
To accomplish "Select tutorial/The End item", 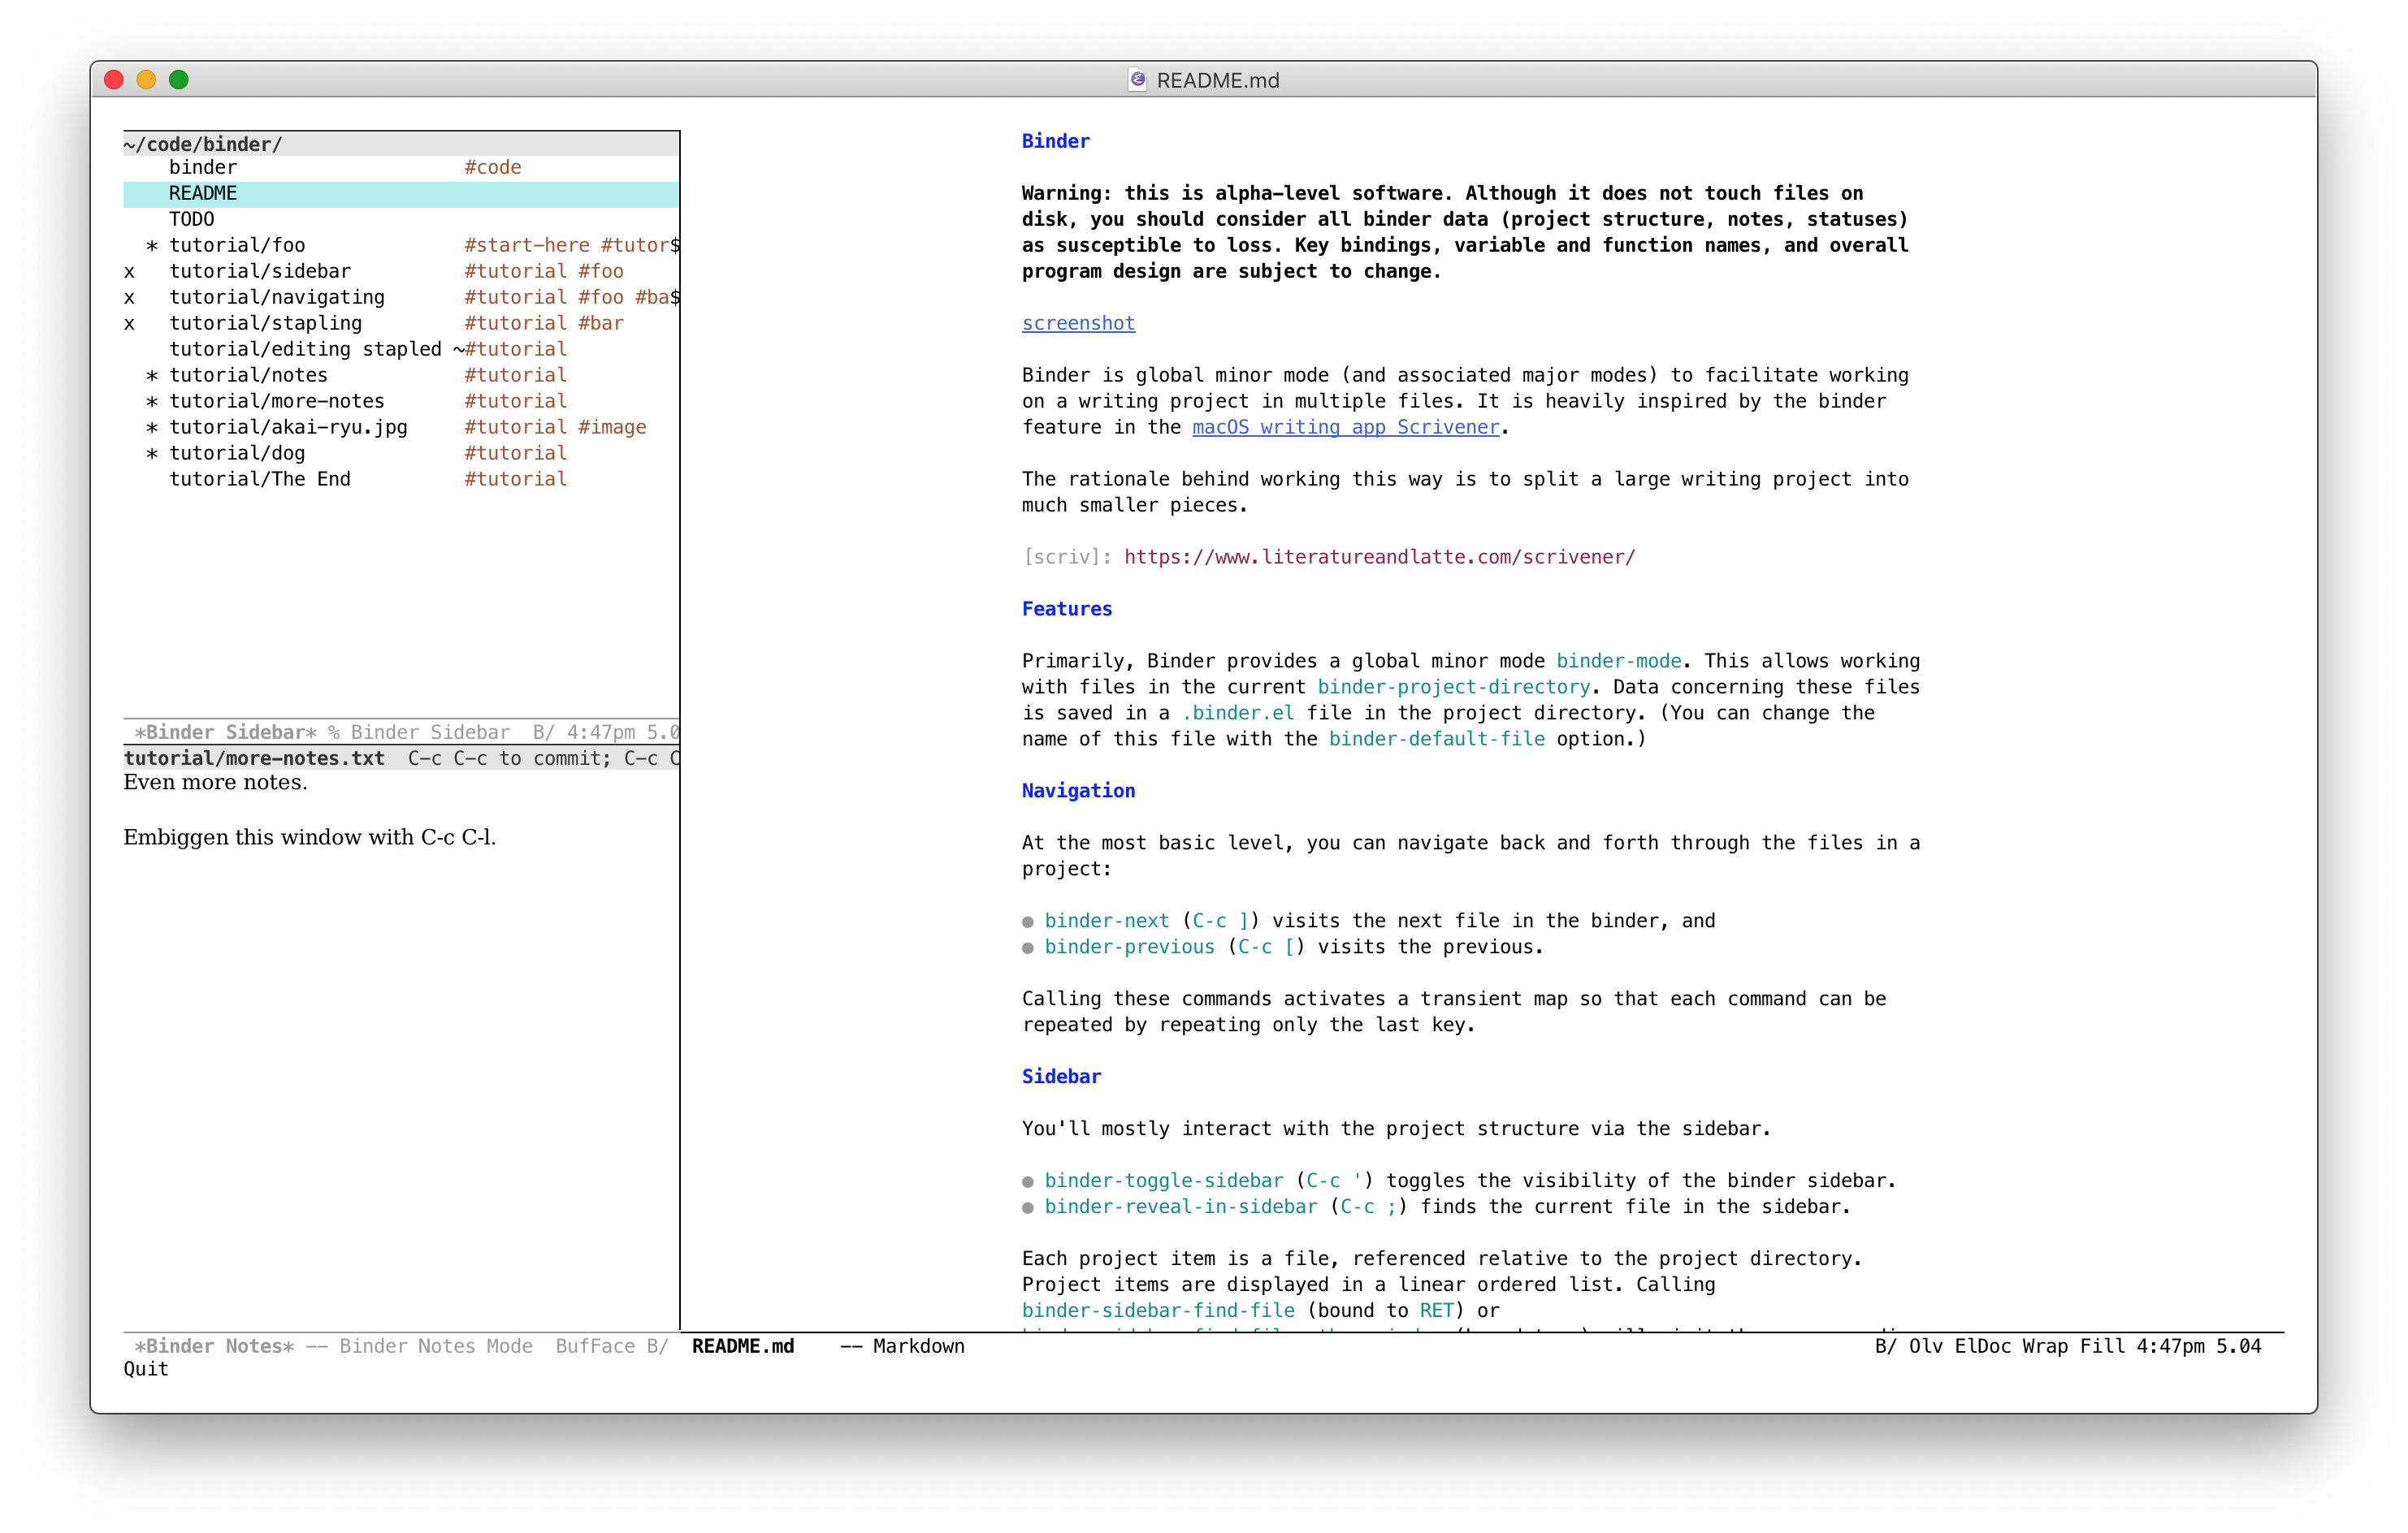I will (x=260, y=479).
